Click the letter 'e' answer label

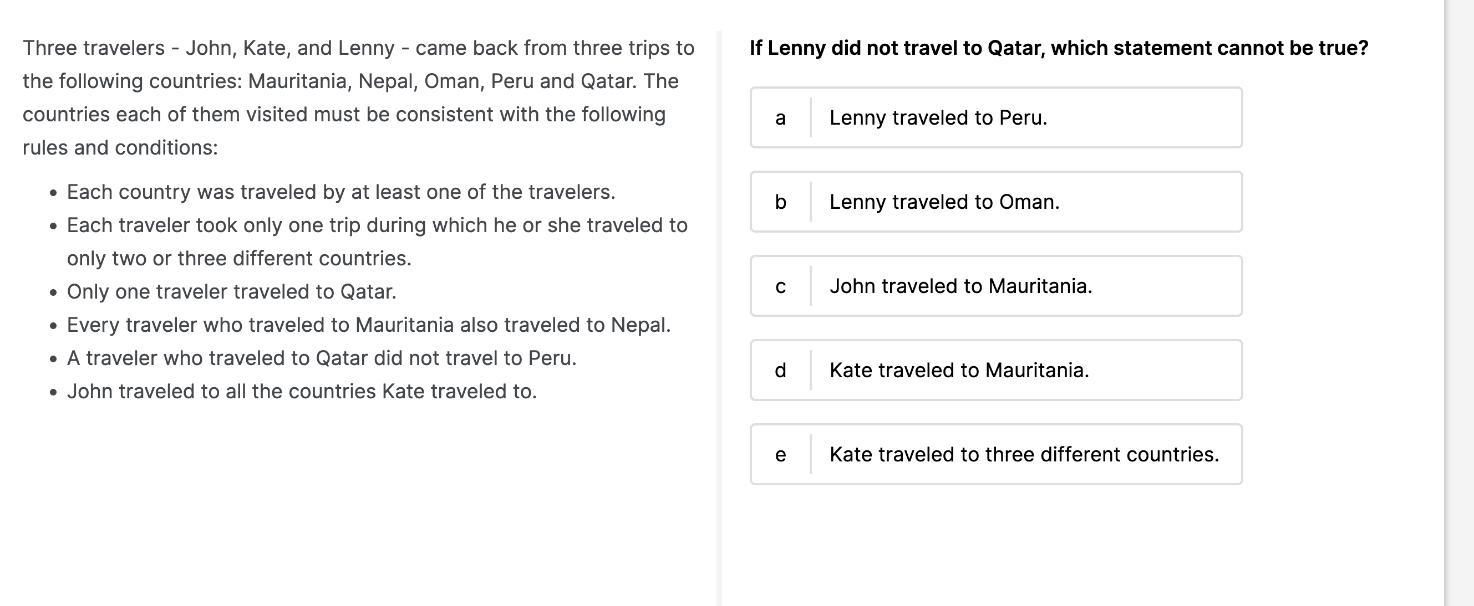tap(780, 455)
